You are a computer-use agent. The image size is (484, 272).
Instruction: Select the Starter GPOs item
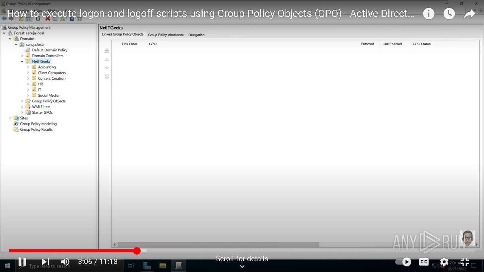[42, 113]
